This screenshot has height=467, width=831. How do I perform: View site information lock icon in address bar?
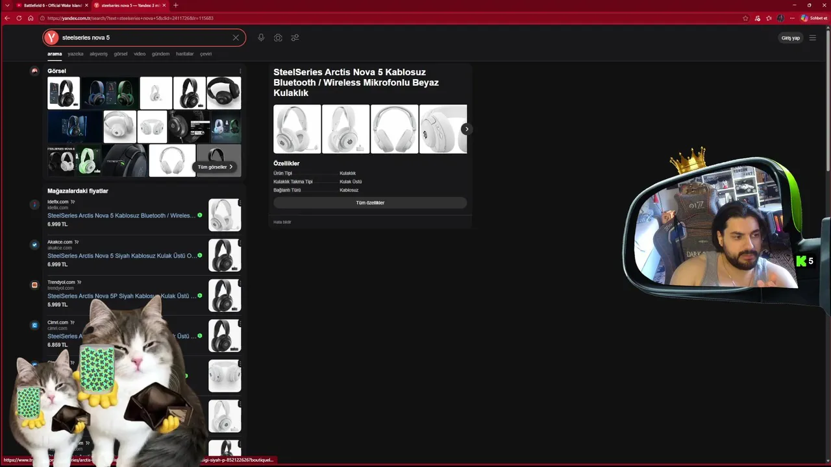[42, 18]
